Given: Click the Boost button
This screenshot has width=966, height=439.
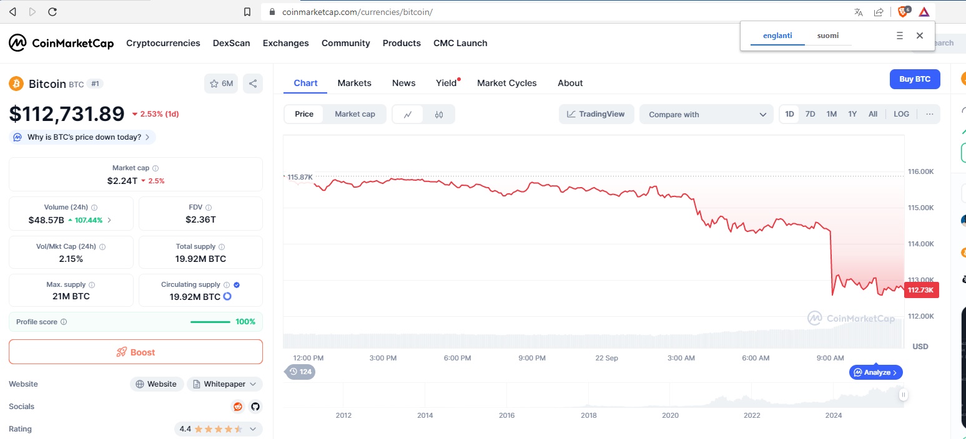Looking at the screenshot, I should click(x=136, y=352).
